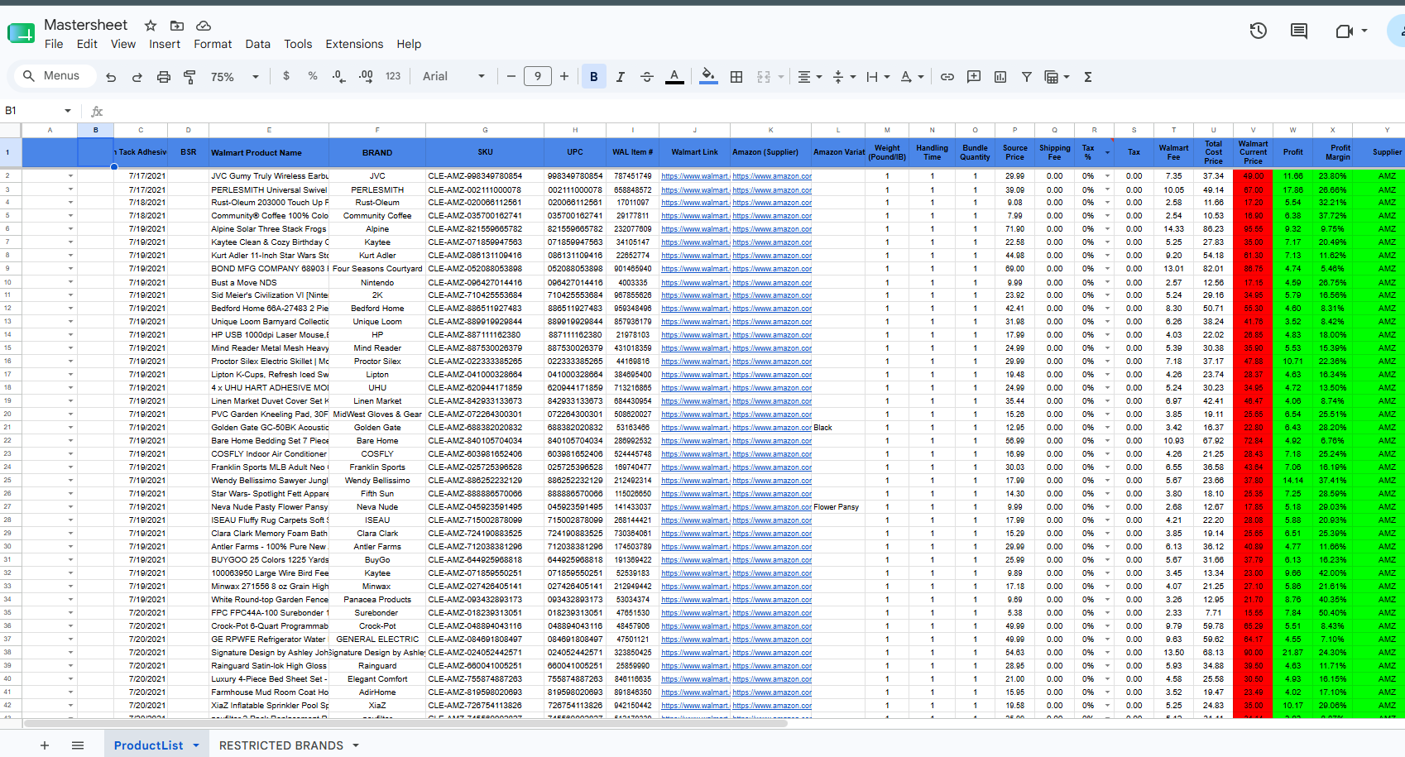The width and height of the screenshot is (1405, 757).
Task: Open the Format menu
Action: (x=213, y=44)
